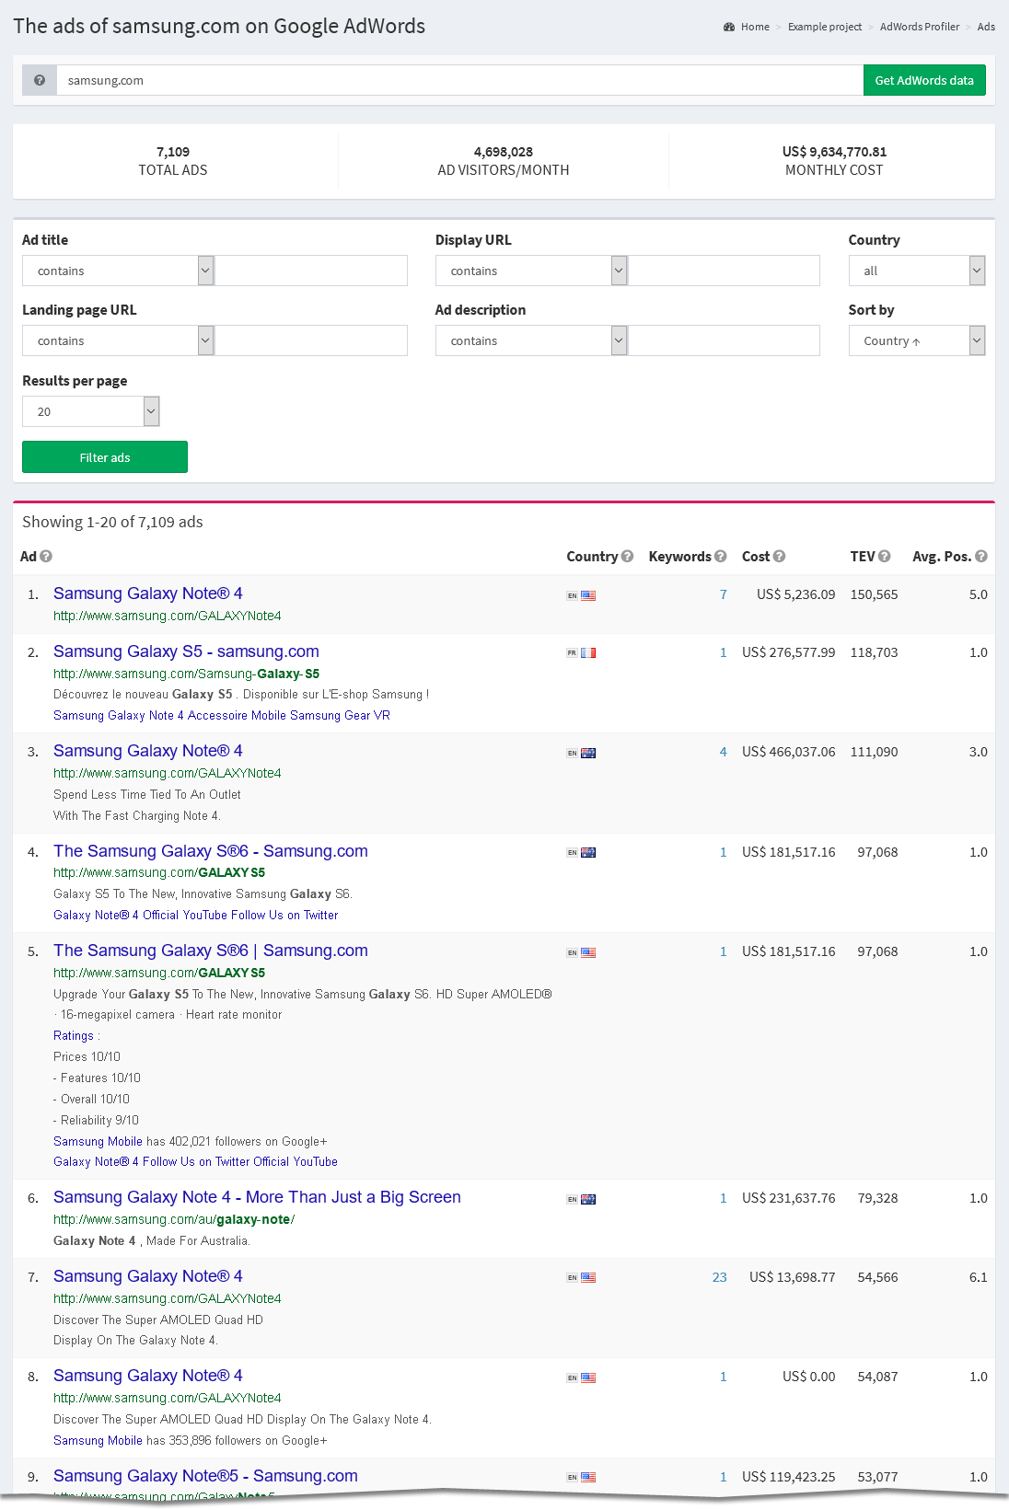Go to AdWords Profiler breadcrumb
The height and width of the screenshot is (1510, 1009).
click(x=920, y=27)
